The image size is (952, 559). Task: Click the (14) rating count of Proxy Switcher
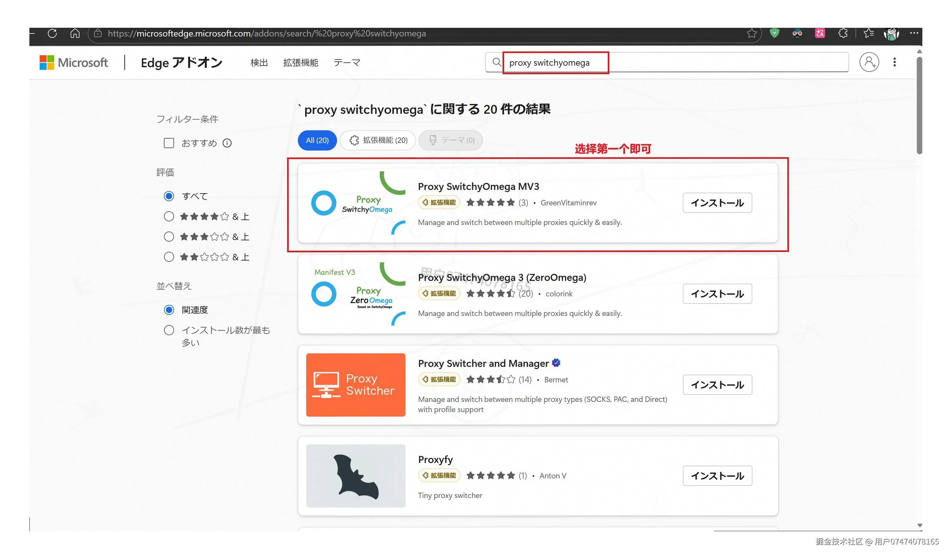coord(525,380)
